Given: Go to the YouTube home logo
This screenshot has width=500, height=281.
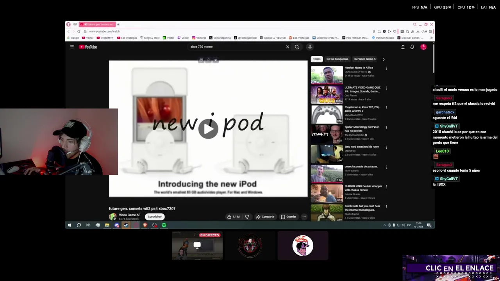Looking at the screenshot, I should (x=88, y=47).
